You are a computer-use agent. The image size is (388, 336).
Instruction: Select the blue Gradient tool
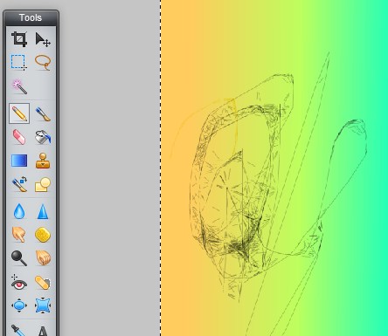[19, 161]
